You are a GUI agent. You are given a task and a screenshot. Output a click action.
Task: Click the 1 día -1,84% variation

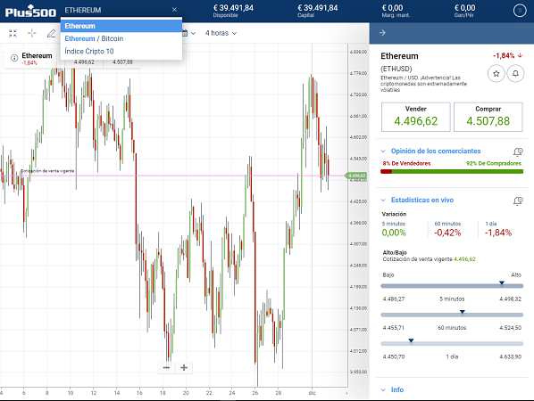[x=498, y=229]
